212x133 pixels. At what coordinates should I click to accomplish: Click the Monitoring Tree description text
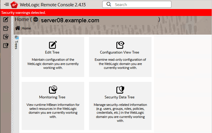(53, 111)
